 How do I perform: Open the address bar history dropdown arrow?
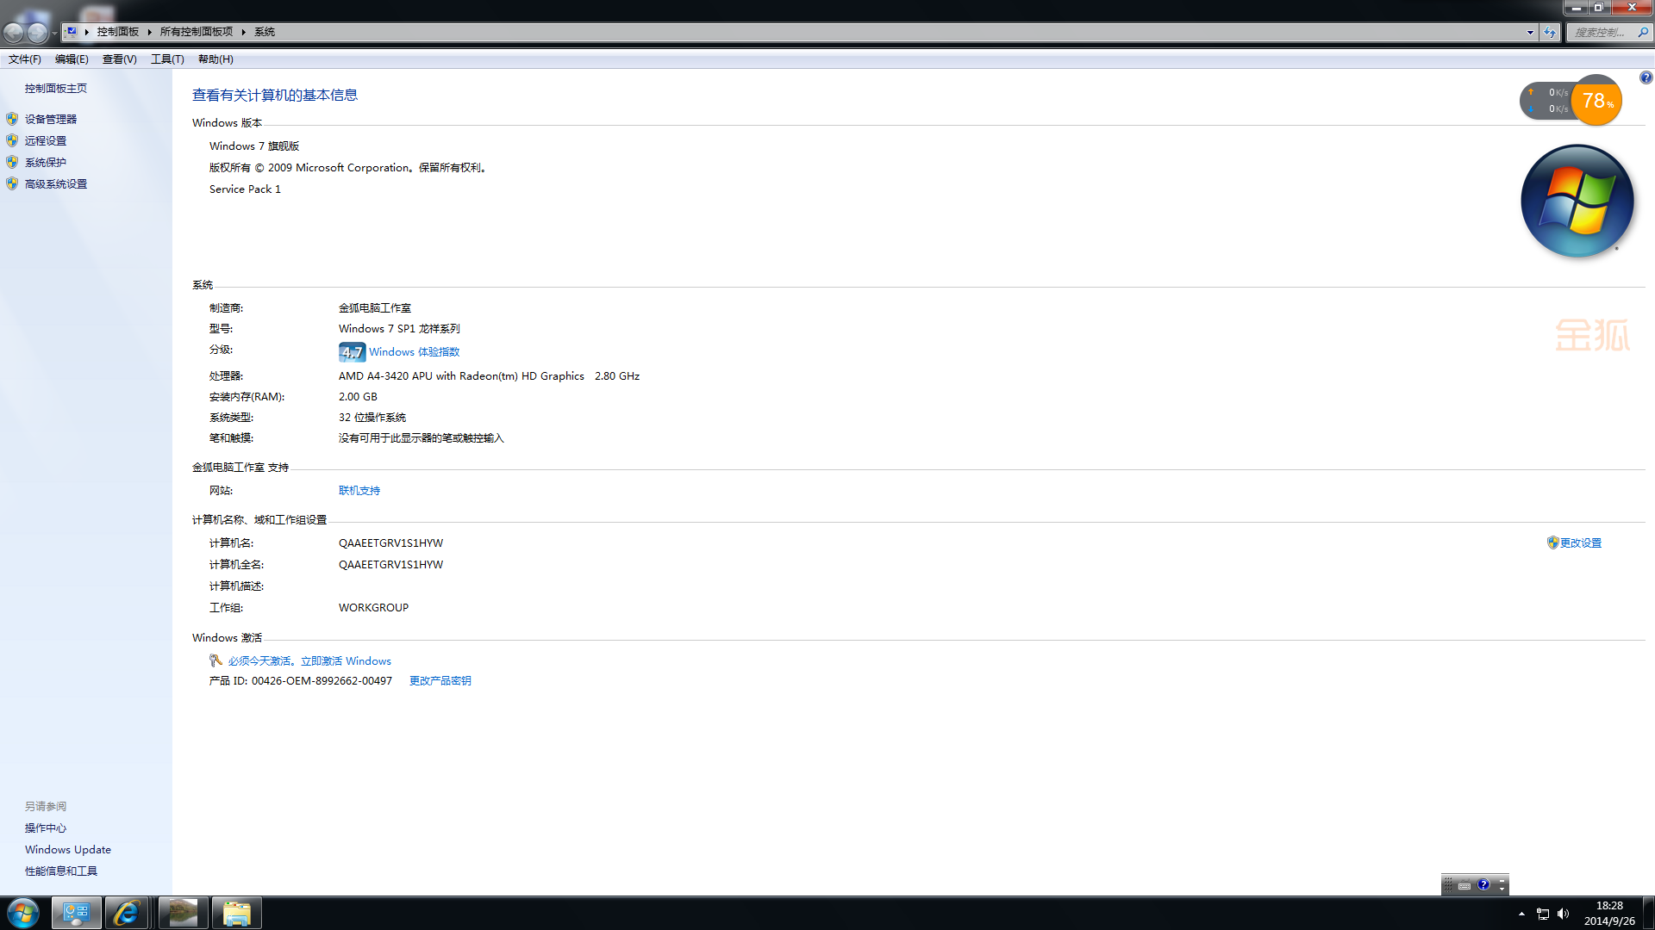1530,32
